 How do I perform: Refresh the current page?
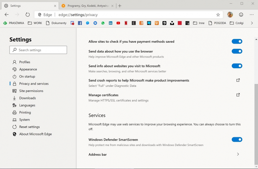28,15
